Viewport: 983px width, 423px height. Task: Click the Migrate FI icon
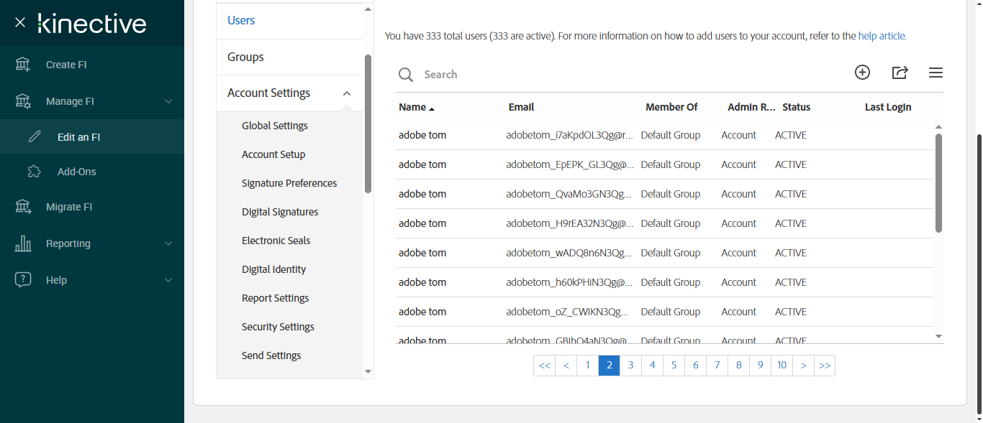[23, 207]
